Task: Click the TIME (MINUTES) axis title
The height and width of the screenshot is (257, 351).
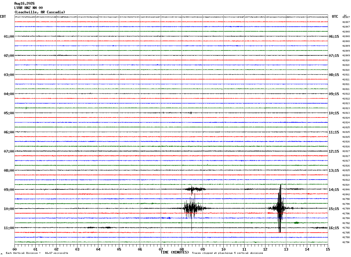Action: click(x=175, y=252)
